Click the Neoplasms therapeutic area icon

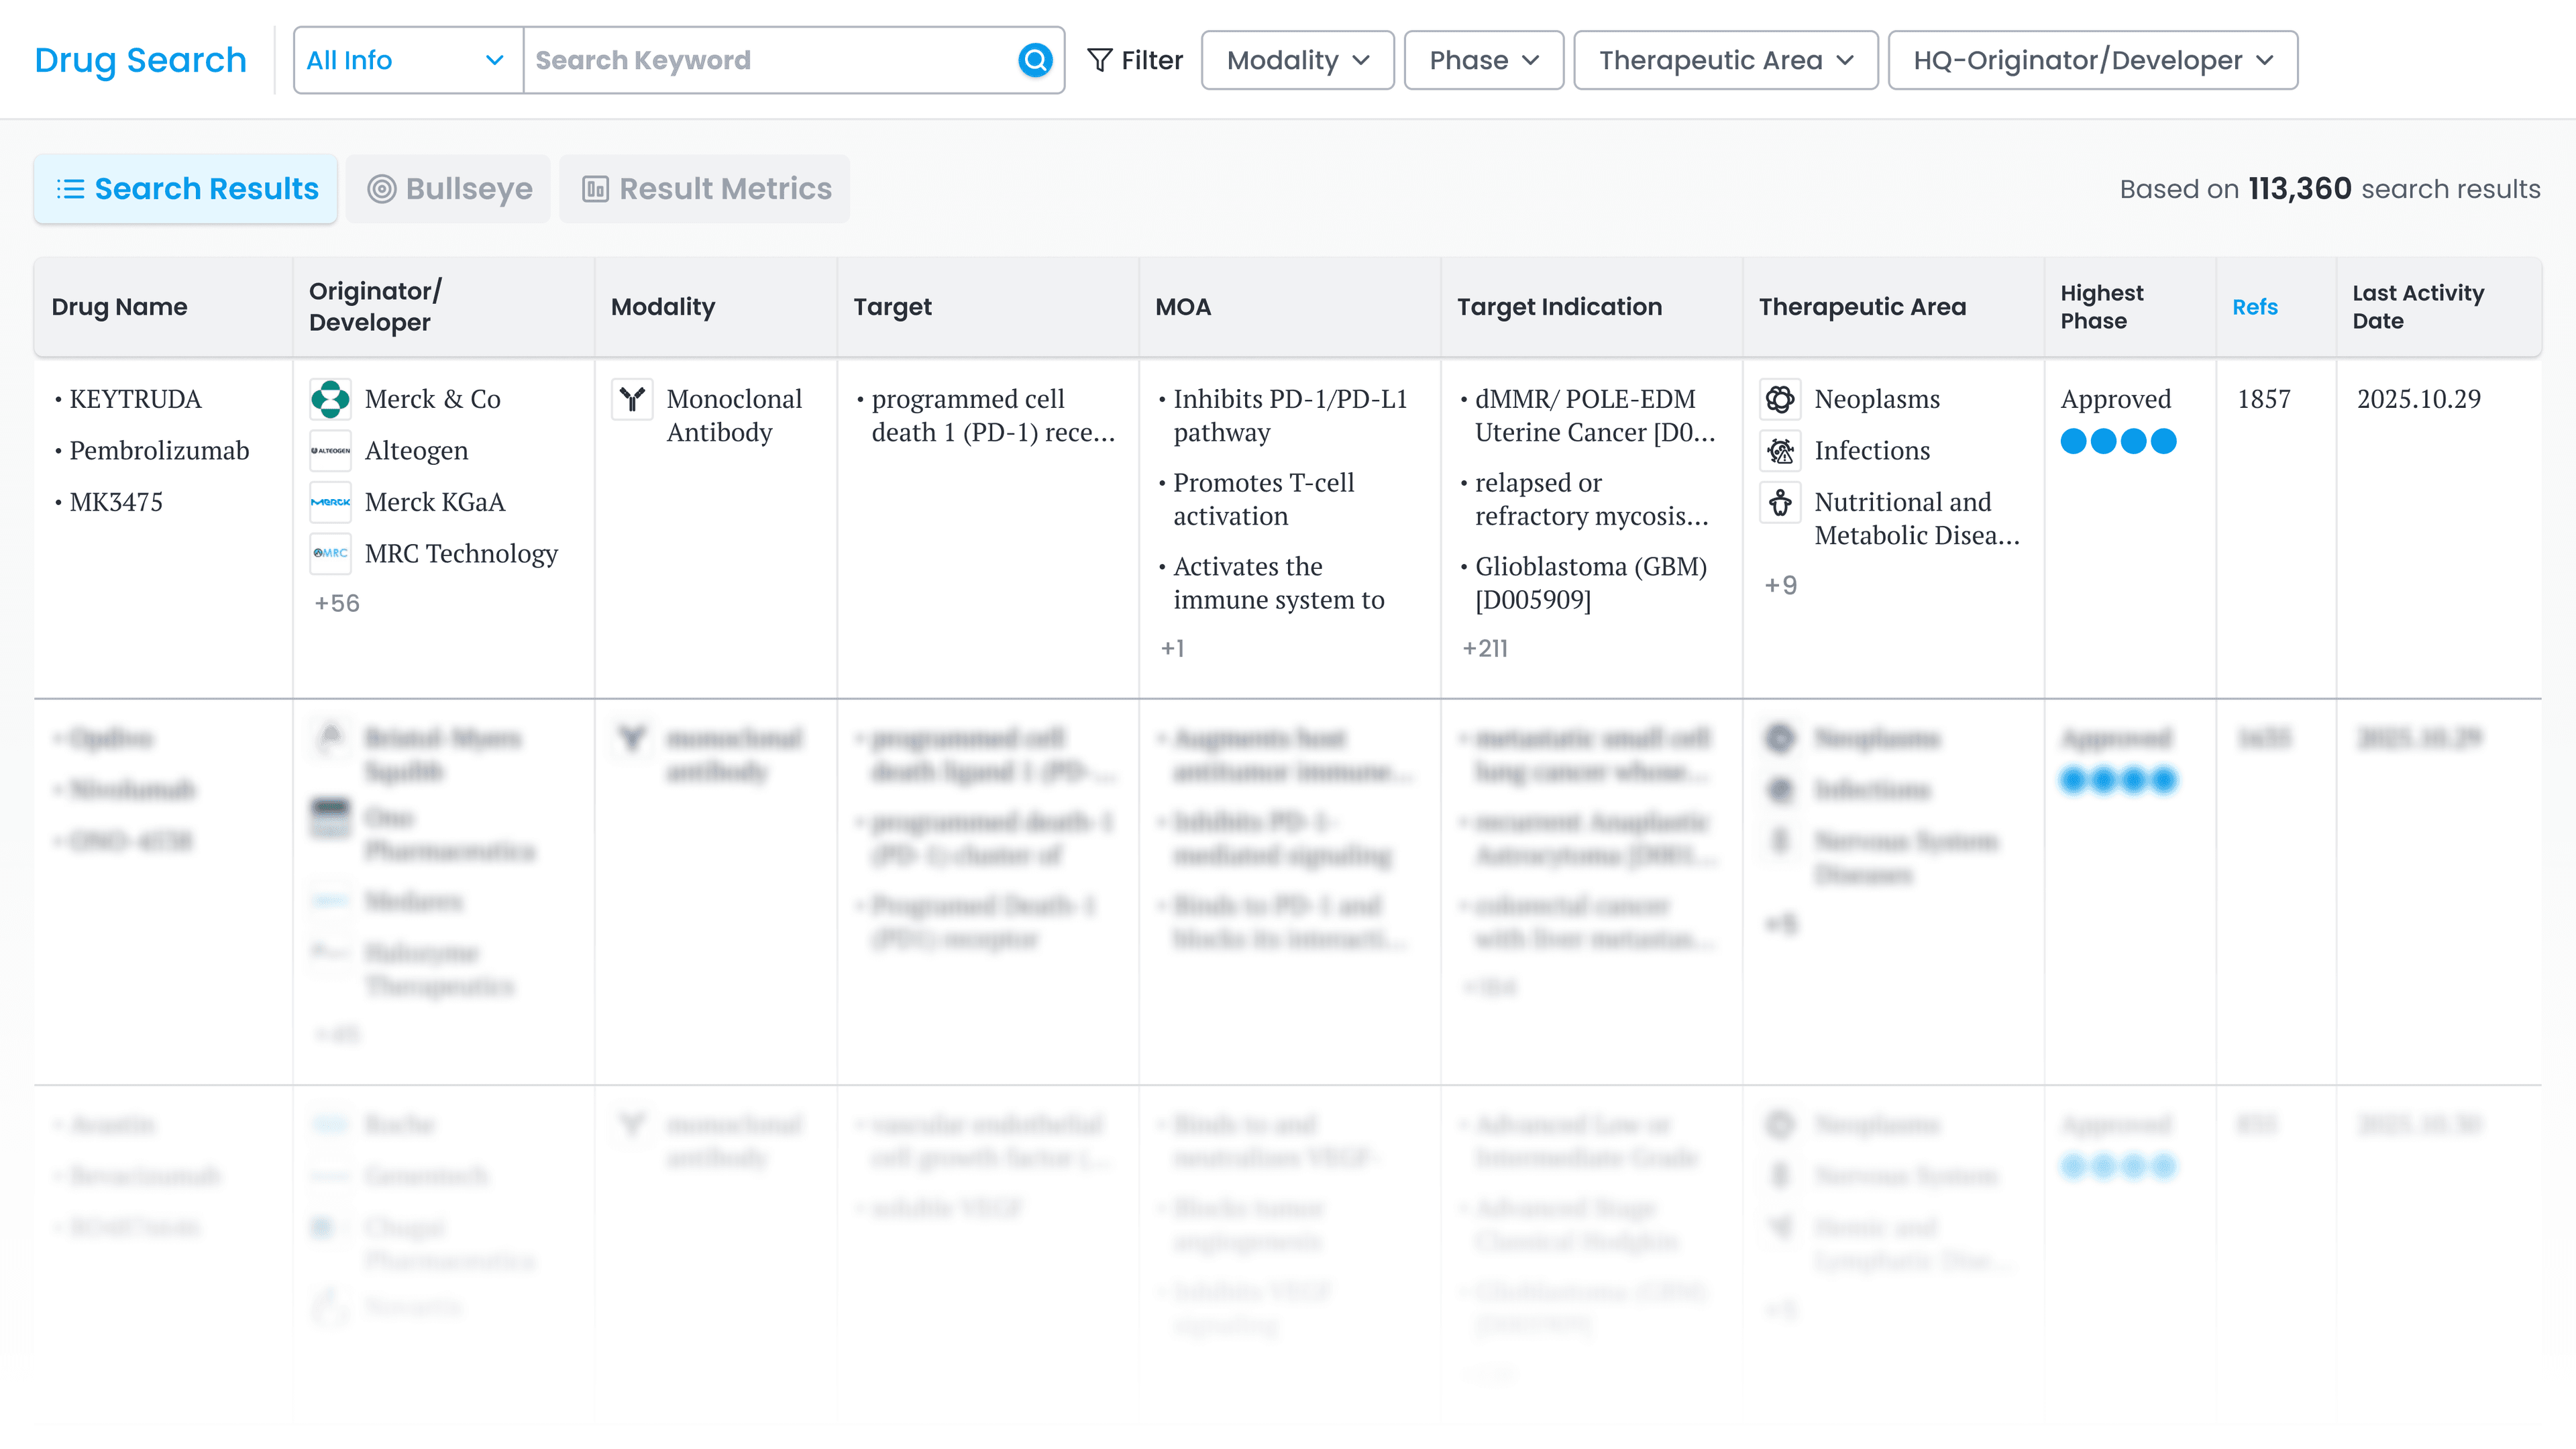click(x=1780, y=399)
